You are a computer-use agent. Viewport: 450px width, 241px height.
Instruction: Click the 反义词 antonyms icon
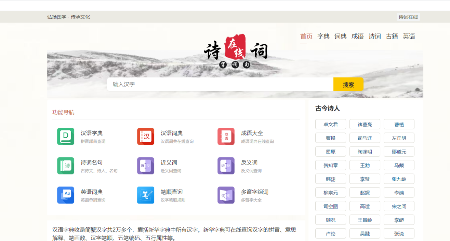(226, 165)
